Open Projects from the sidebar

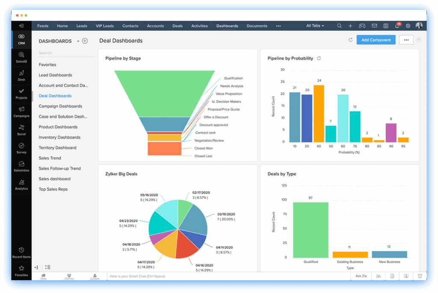[x=21, y=94]
